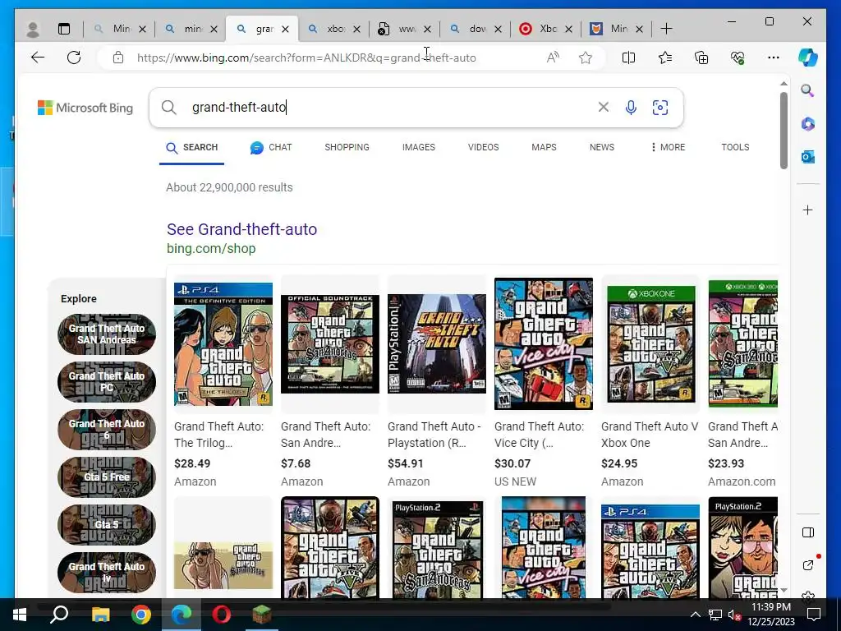This screenshot has width=841, height=631.
Task: Open split screen view
Action: tap(628, 58)
